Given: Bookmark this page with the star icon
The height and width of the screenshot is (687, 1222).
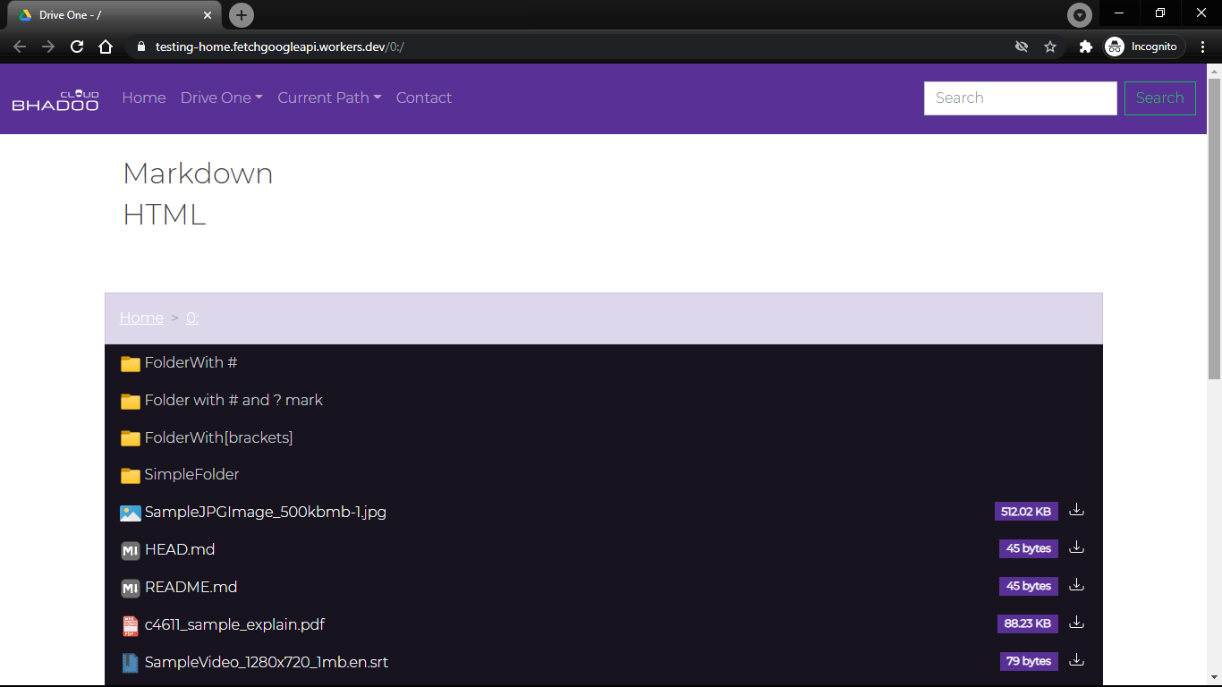Looking at the screenshot, I should 1050,47.
